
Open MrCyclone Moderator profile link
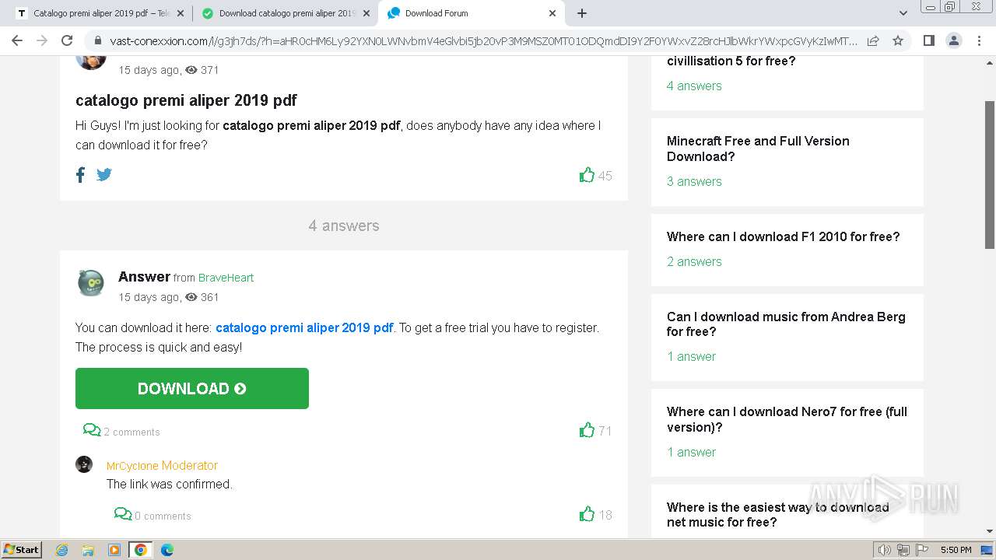tap(162, 465)
